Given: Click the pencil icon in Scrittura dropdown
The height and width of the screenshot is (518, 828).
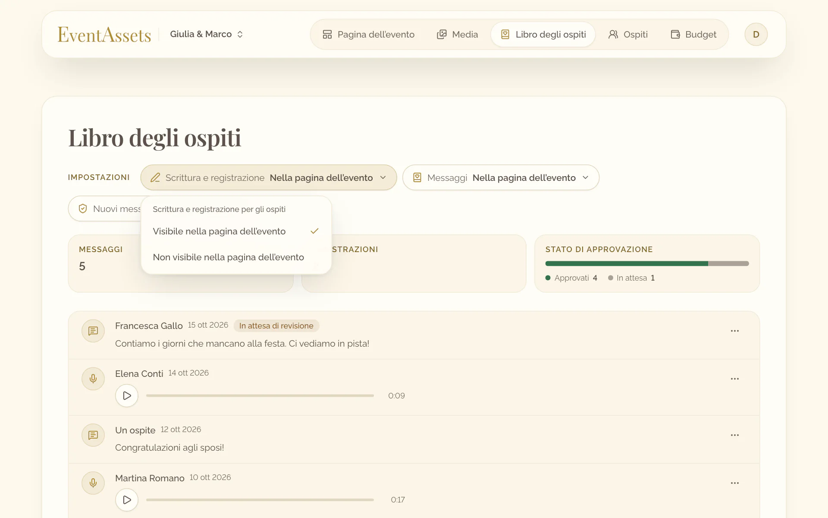Looking at the screenshot, I should point(155,178).
